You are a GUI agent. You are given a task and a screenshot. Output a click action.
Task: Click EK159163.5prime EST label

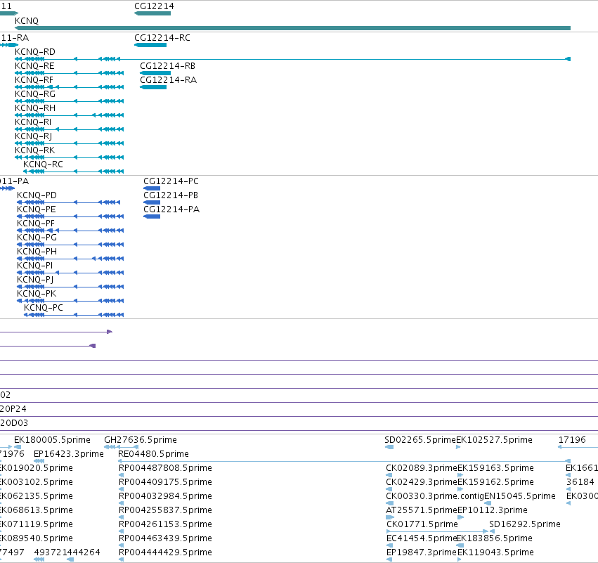pyautogui.click(x=495, y=468)
